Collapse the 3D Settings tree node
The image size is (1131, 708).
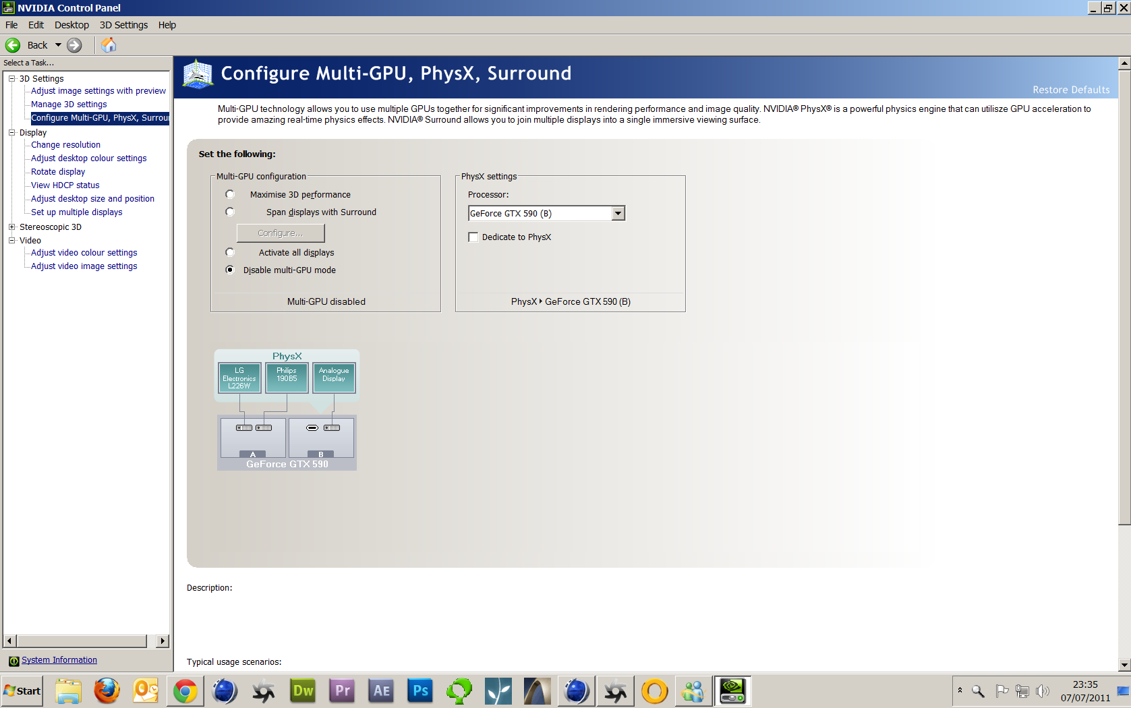pyautogui.click(x=11, y=79)
